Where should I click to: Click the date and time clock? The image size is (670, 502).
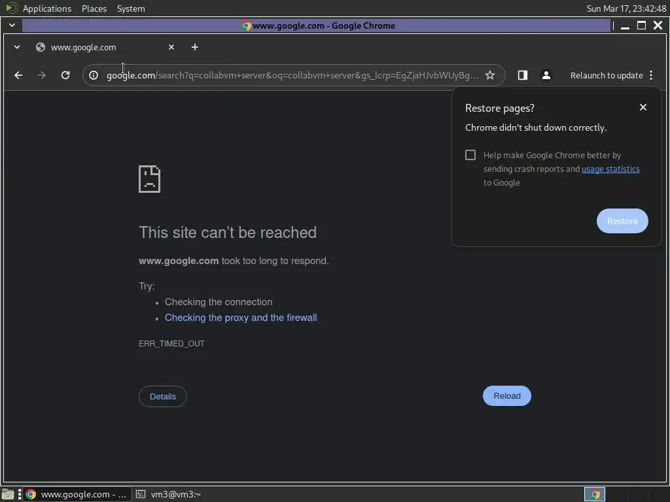tap(626, 8)
